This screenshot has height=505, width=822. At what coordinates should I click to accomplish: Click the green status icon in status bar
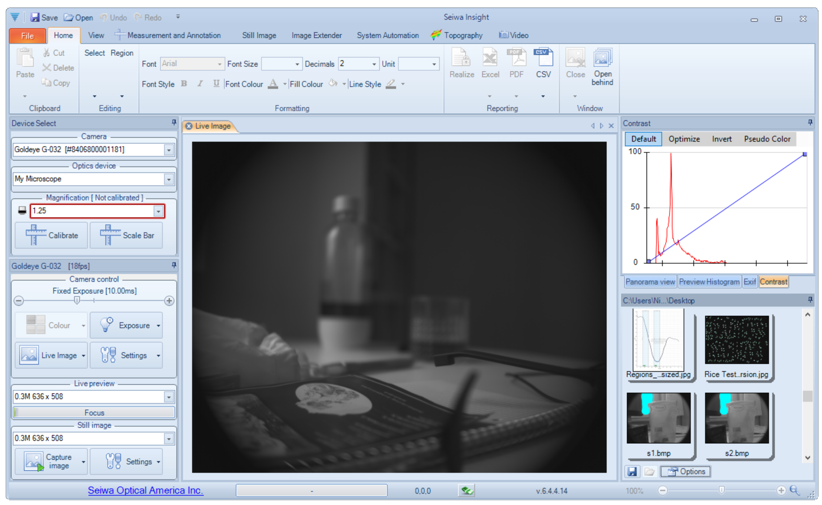point(466,491)
